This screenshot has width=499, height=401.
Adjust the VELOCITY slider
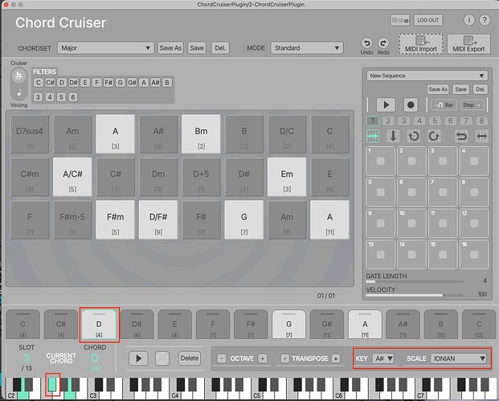[415, 296]
